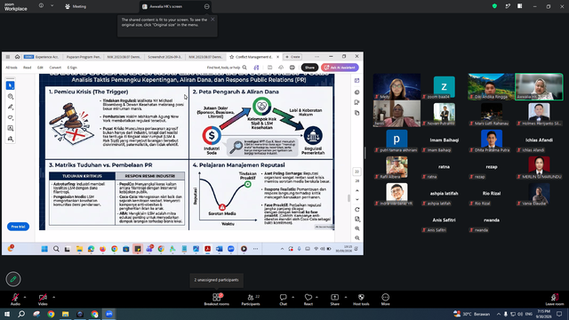Viewport: 569px width, 320px height.
Task: Open the Convert menu in Acrobat
Action: [x=55, y=68]
